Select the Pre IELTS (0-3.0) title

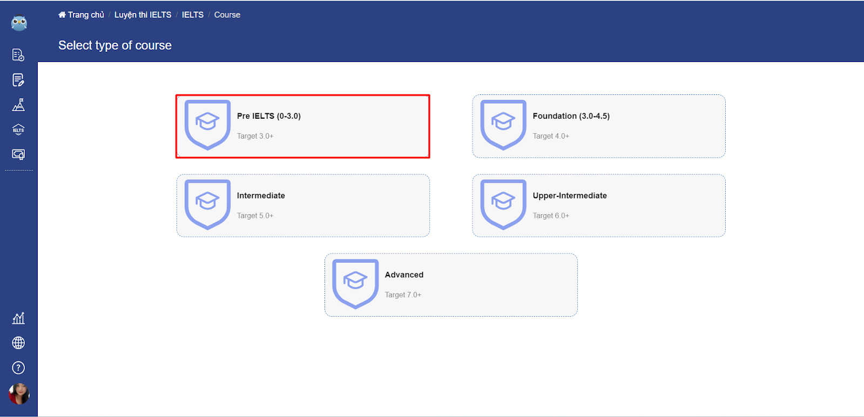[x=269, y=116]
